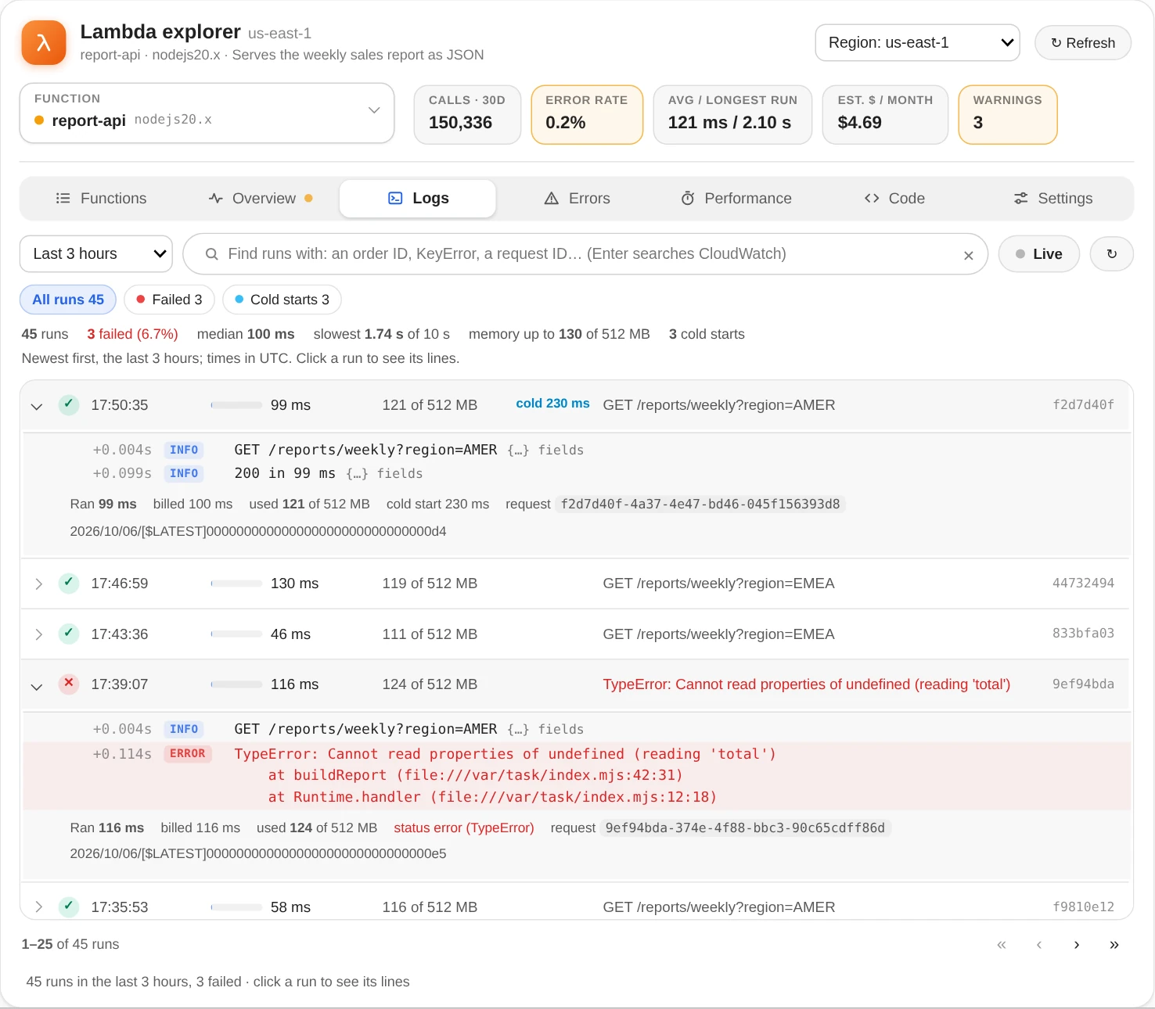Click the TypeError message in 17:39:07 row
Screen dimensions: 1155x1009
click(806, 684)
